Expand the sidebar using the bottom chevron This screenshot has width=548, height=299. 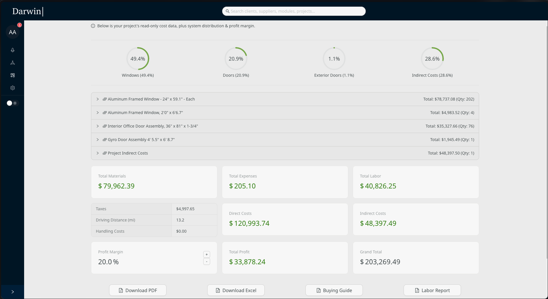12,292
